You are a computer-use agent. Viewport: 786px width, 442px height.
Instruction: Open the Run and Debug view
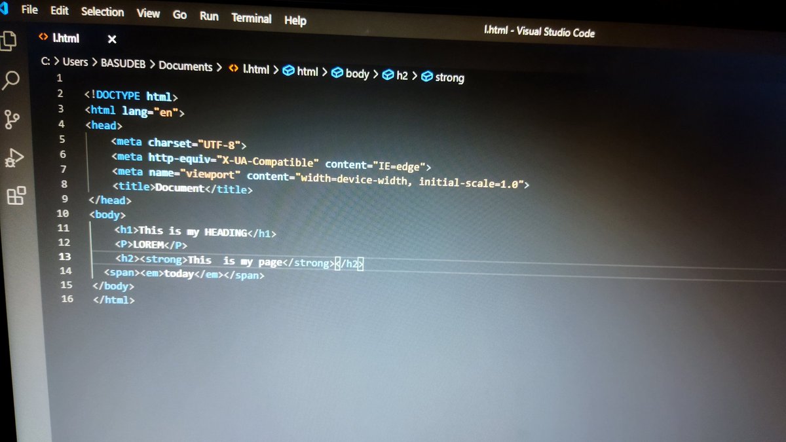(x=14, y=158)
